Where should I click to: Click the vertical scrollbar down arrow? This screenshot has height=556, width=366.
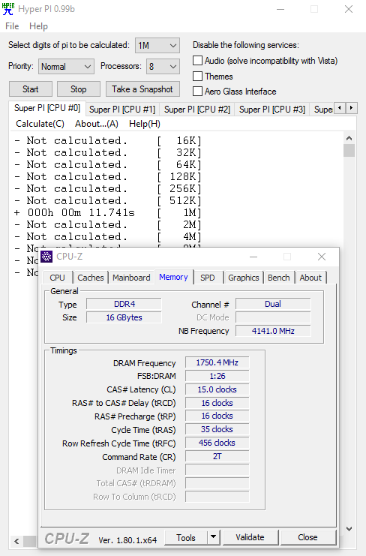tap(349, 529)
